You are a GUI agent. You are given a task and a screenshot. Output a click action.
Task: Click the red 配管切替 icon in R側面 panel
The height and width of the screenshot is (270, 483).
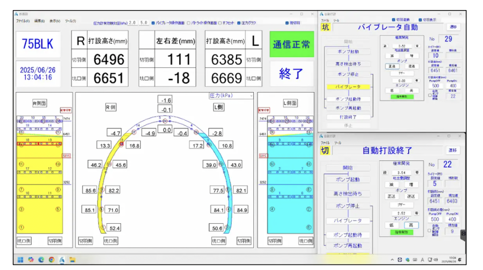(65, 111)
